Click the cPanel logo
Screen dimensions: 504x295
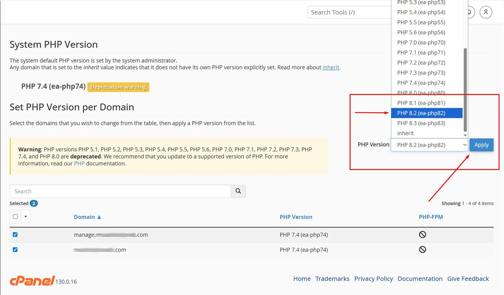[x=32, y=281]
